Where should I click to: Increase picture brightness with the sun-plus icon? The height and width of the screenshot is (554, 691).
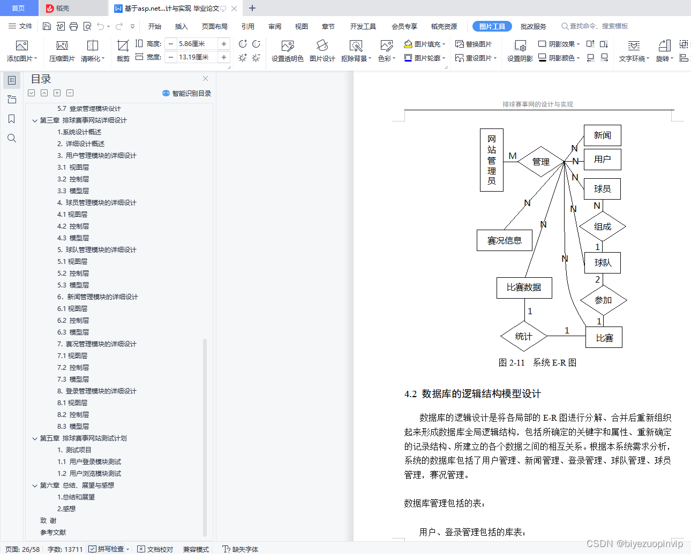[243, 57]
